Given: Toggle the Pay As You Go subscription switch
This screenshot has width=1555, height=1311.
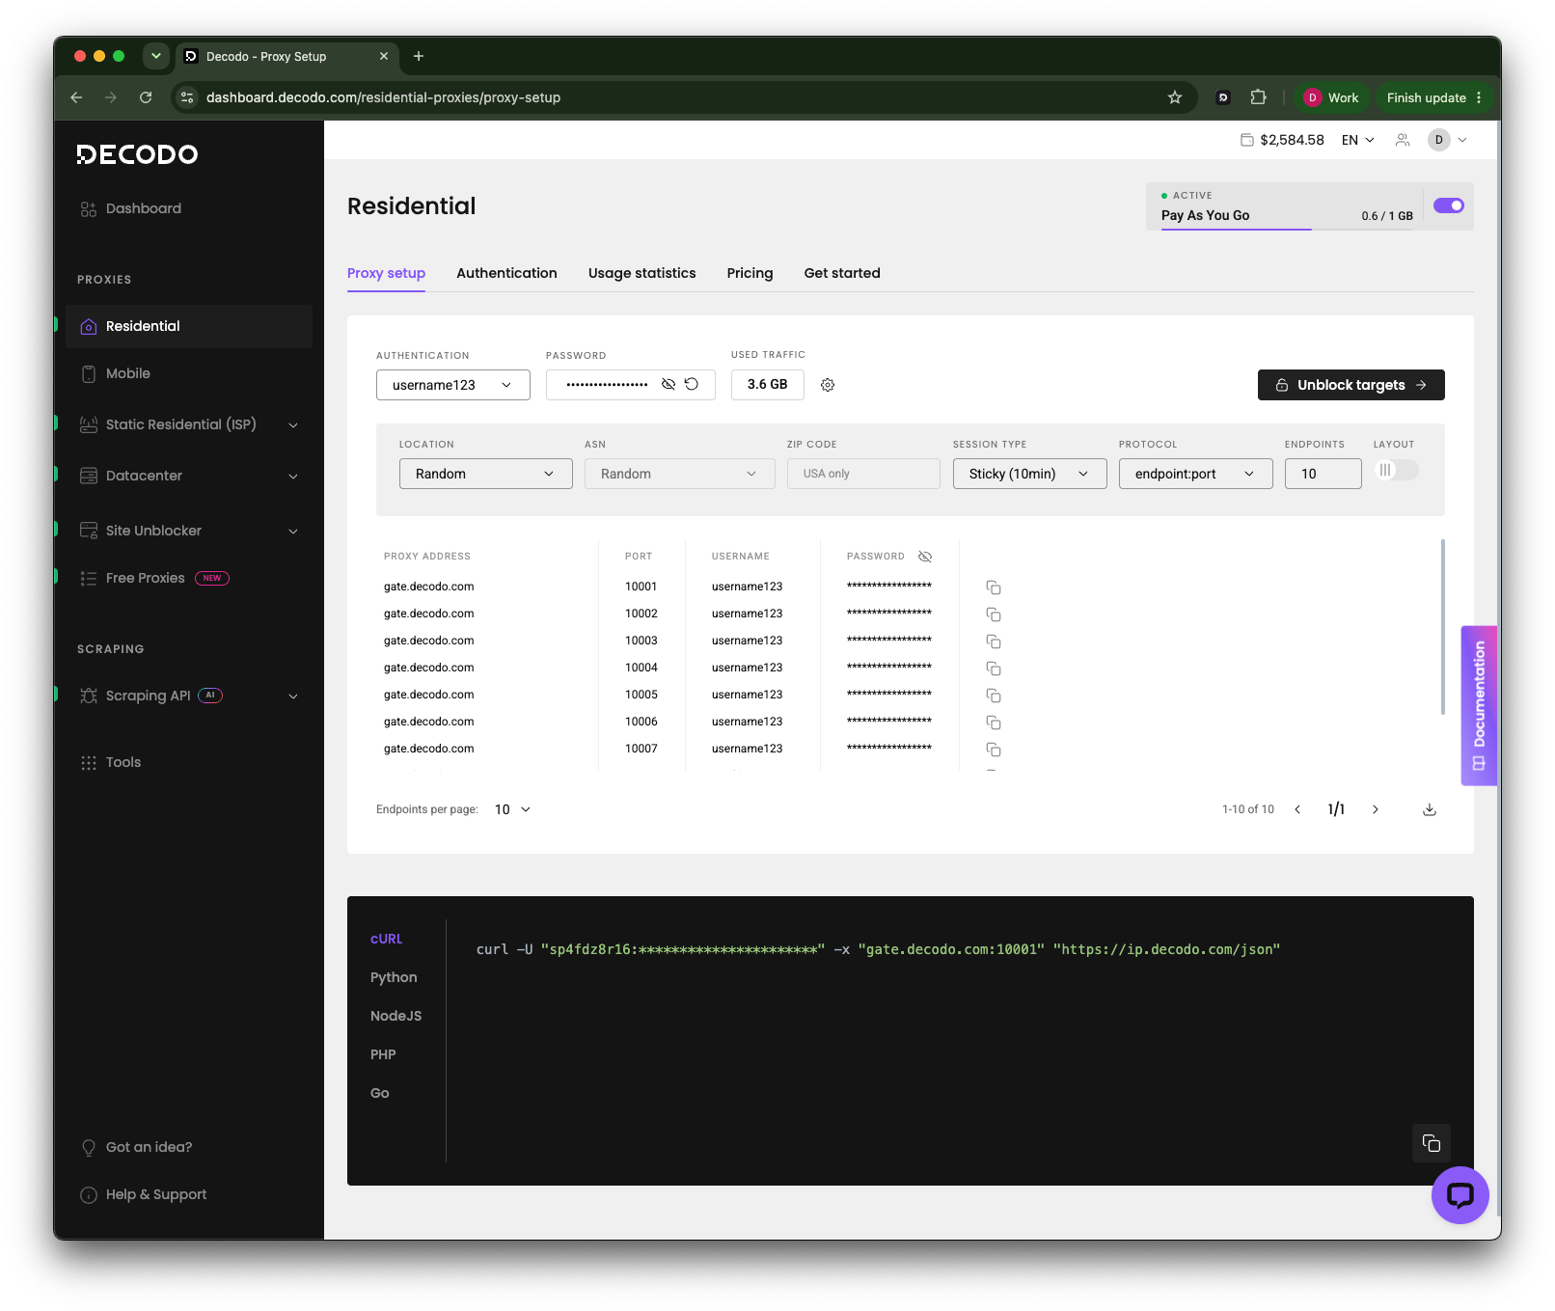Looking at the screenshot, I should (1449, 205).
